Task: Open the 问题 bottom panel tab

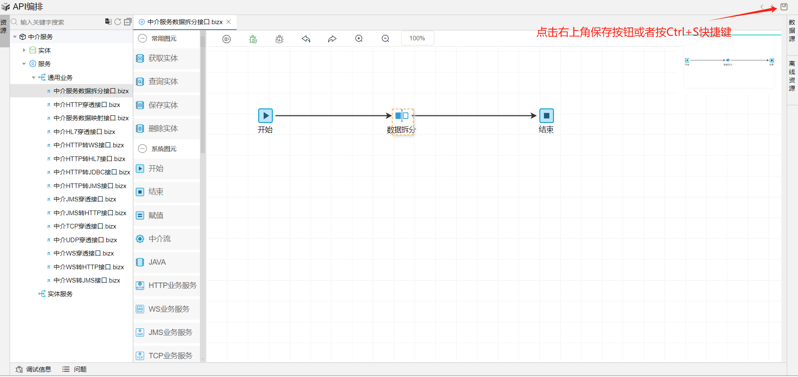Action: click(75, 369)
